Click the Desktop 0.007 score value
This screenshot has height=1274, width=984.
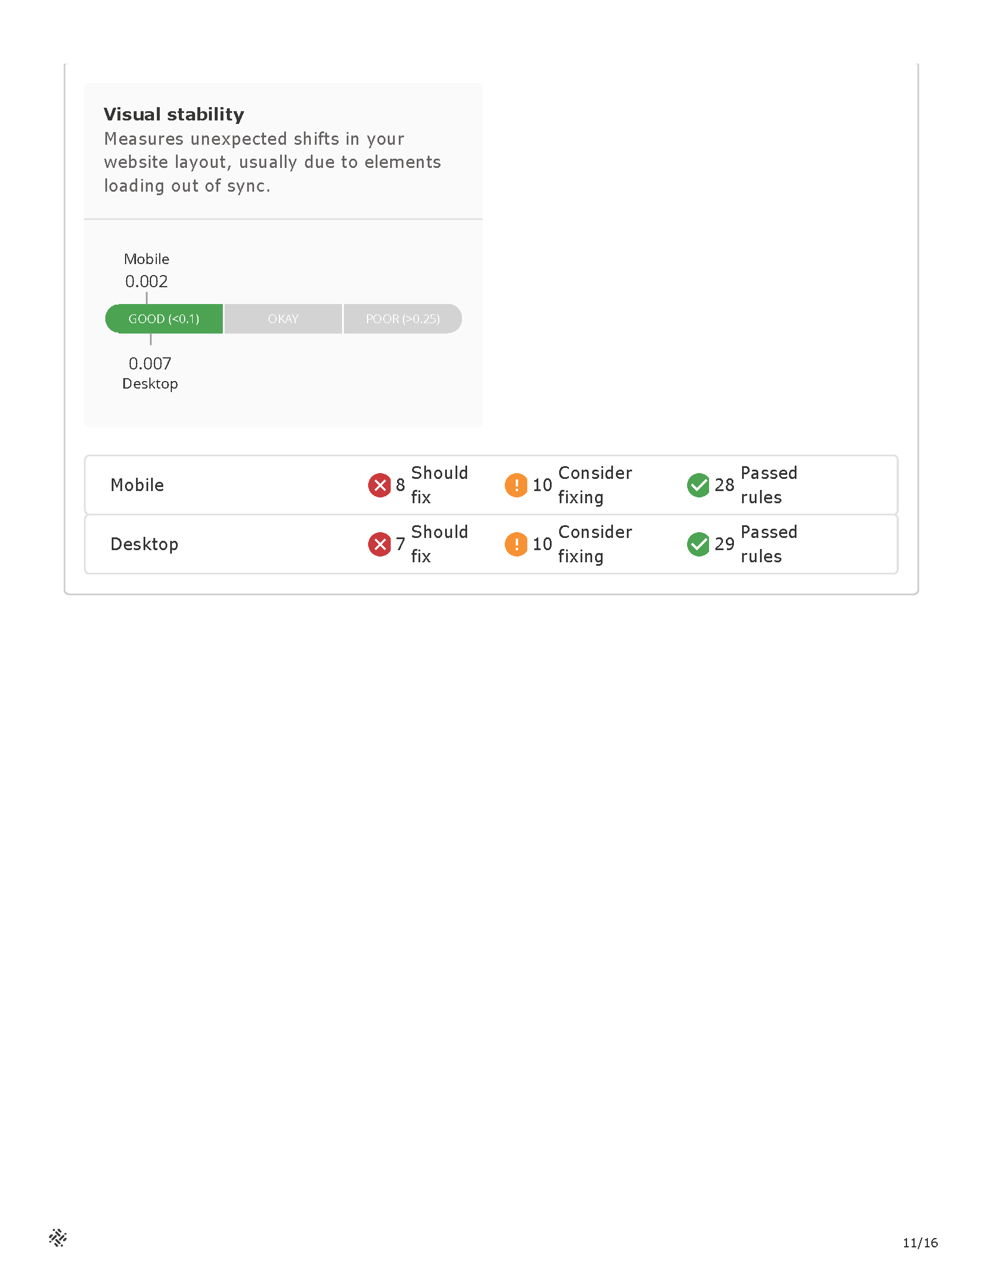(150, 364)
